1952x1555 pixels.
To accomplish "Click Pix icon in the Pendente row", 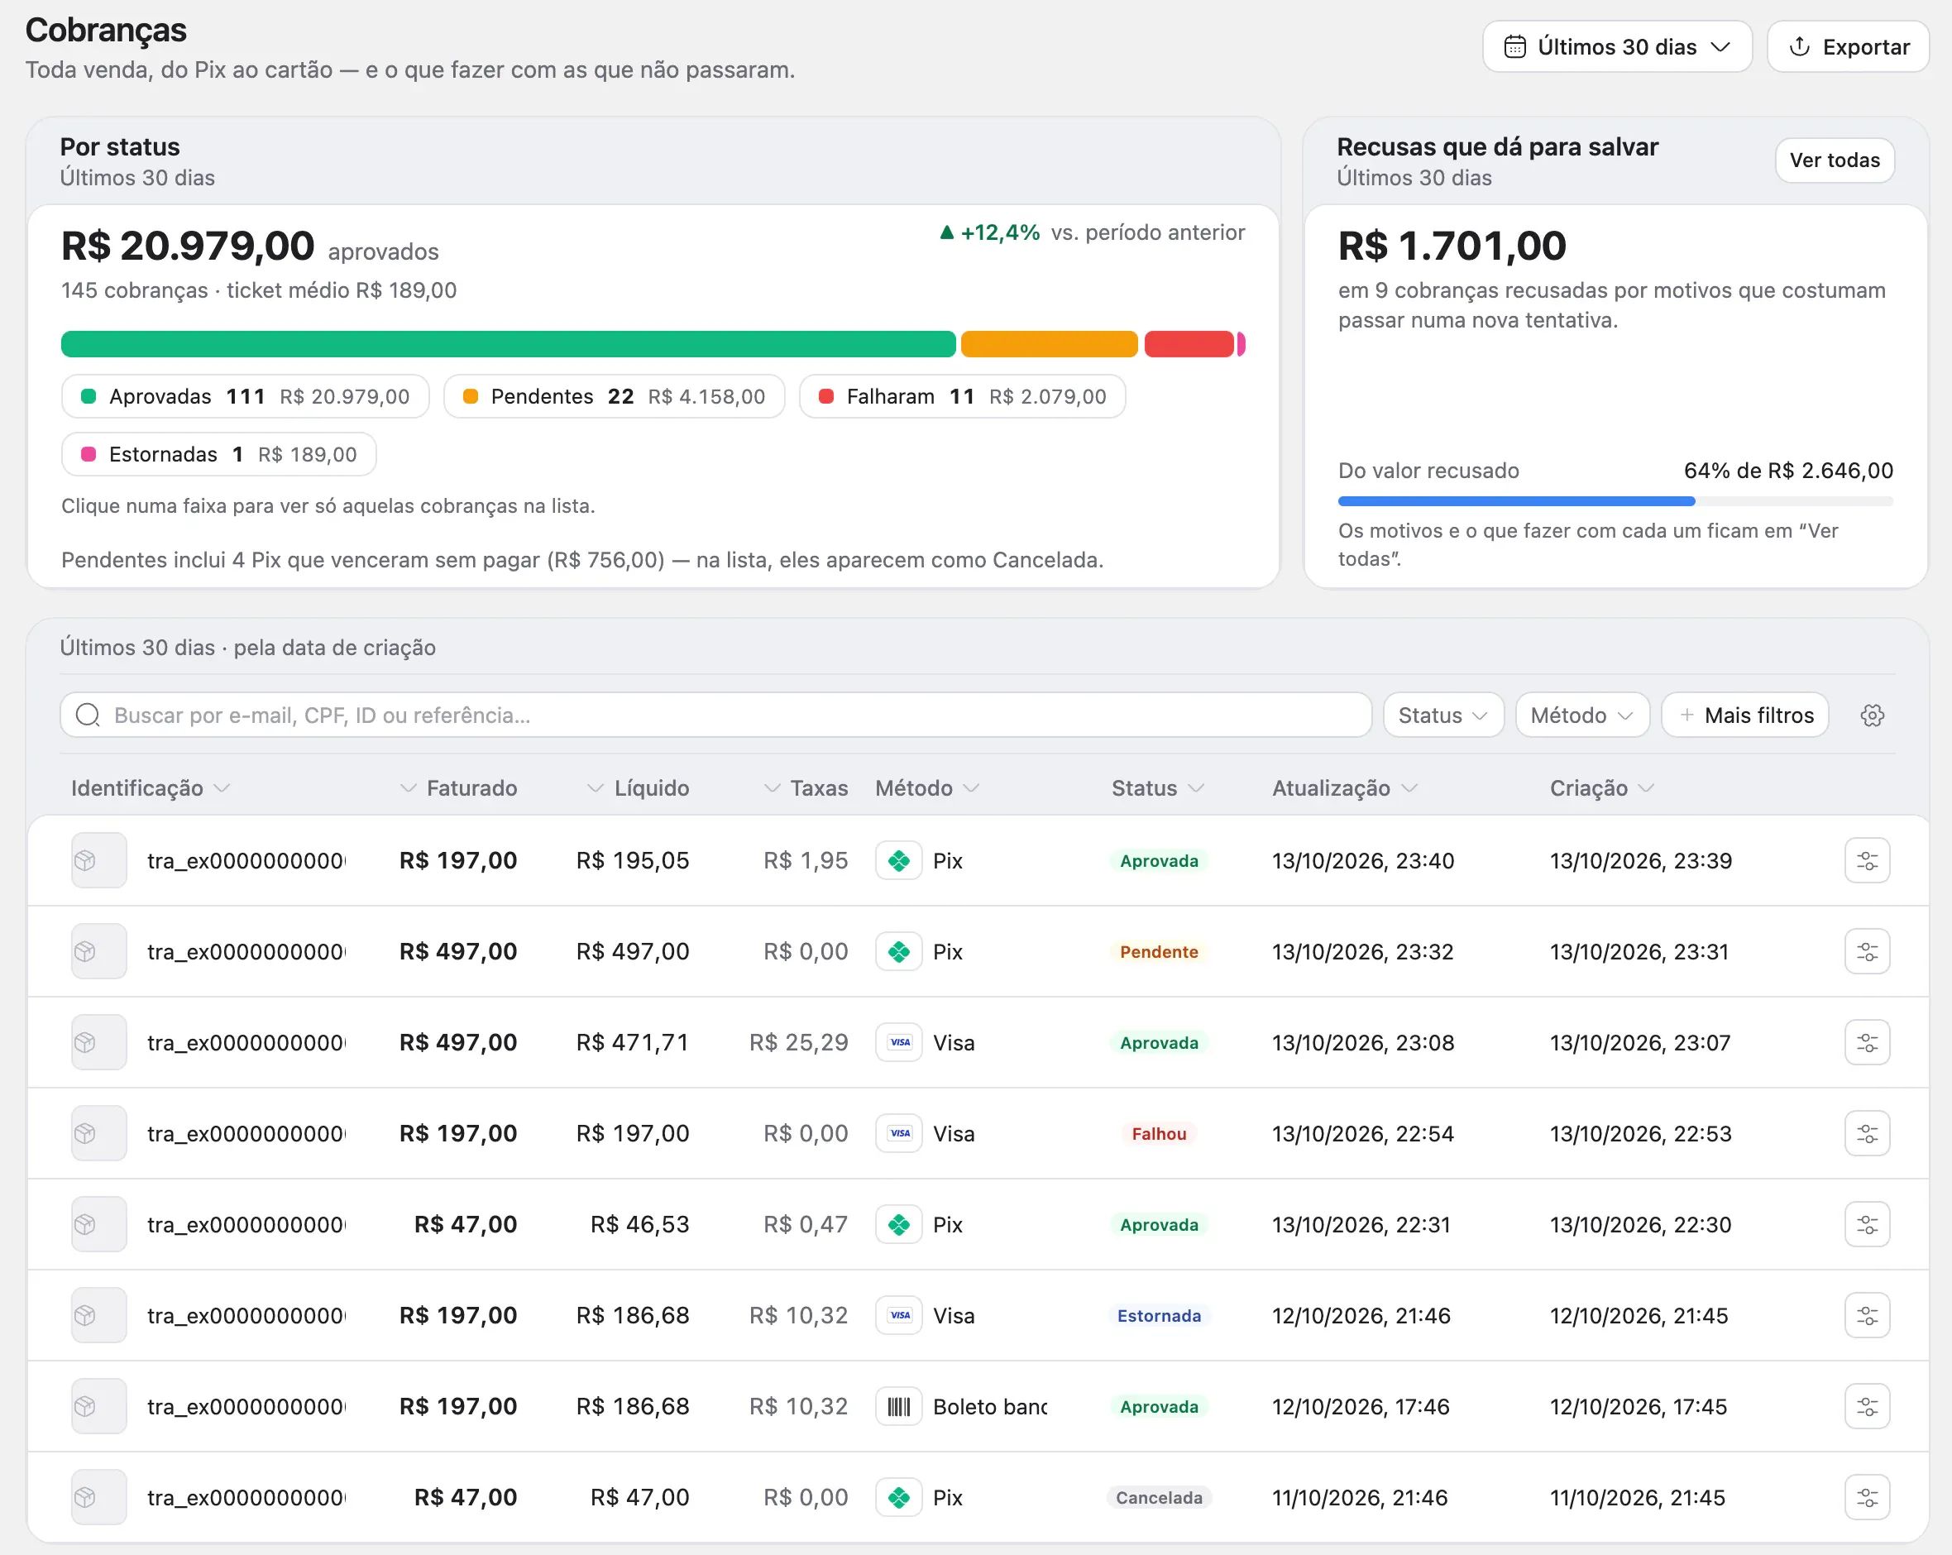I will (898, 951).
